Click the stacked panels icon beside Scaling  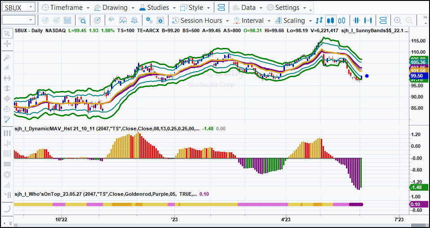pyautogui.click(x=383, y=21)
